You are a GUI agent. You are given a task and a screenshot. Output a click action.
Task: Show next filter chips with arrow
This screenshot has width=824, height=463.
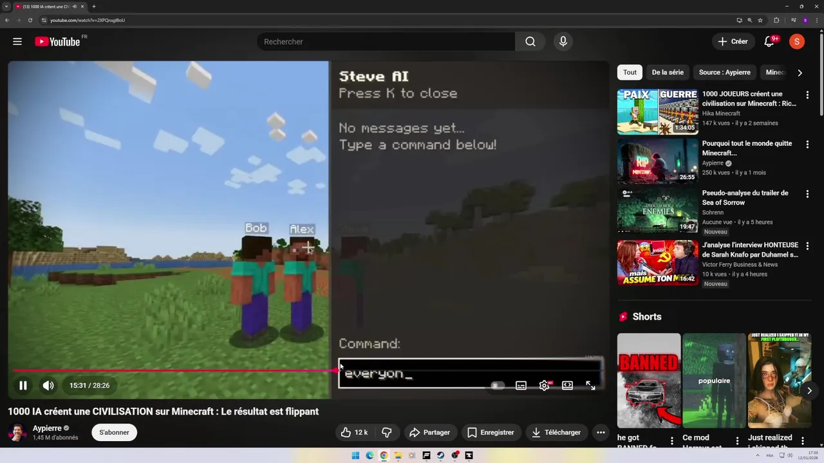click(x=800, y=73)
